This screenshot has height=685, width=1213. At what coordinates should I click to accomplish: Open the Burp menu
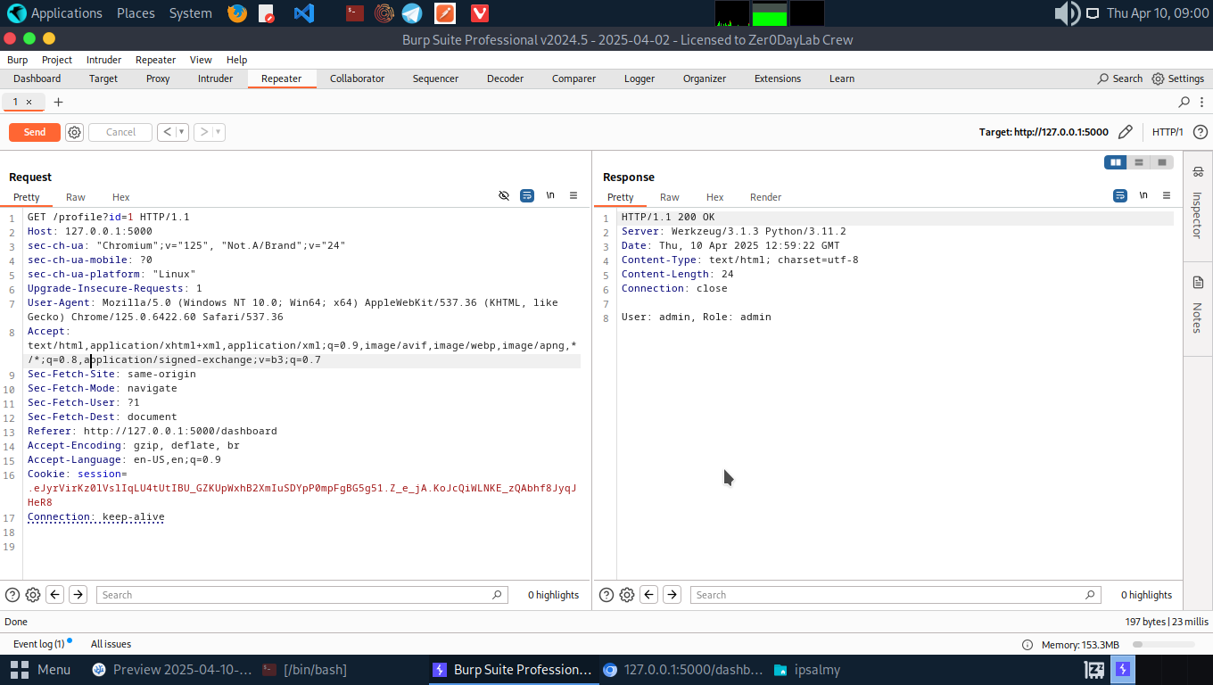(18, 60)
